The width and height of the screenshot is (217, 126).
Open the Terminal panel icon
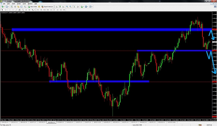(22, 7)
